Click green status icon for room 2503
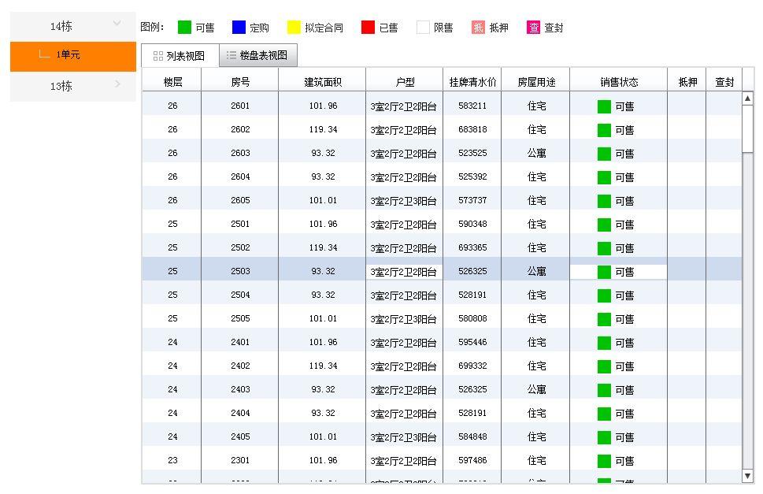This screenshot has height=494, width=763. coord(604,272)
